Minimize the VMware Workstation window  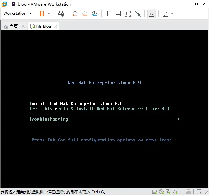[189, 4]
